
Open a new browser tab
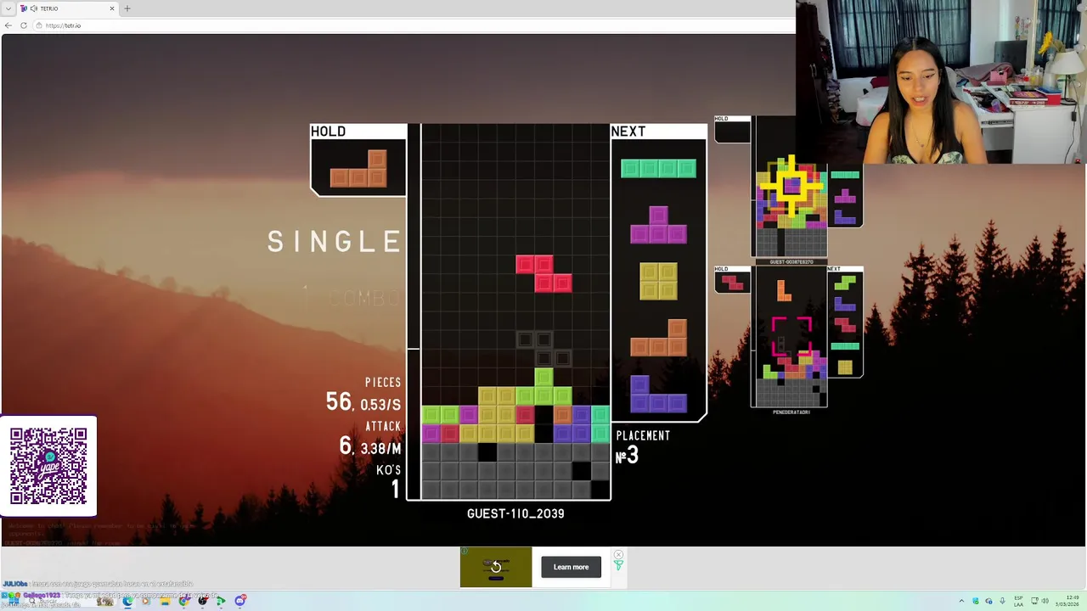[x=127, y=8]
